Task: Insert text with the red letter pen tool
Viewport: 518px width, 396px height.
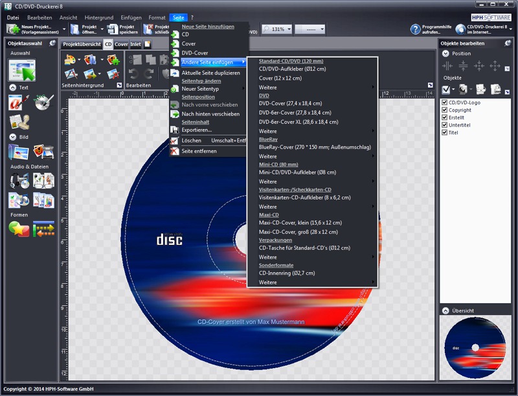Action: (x=19, y=102)
